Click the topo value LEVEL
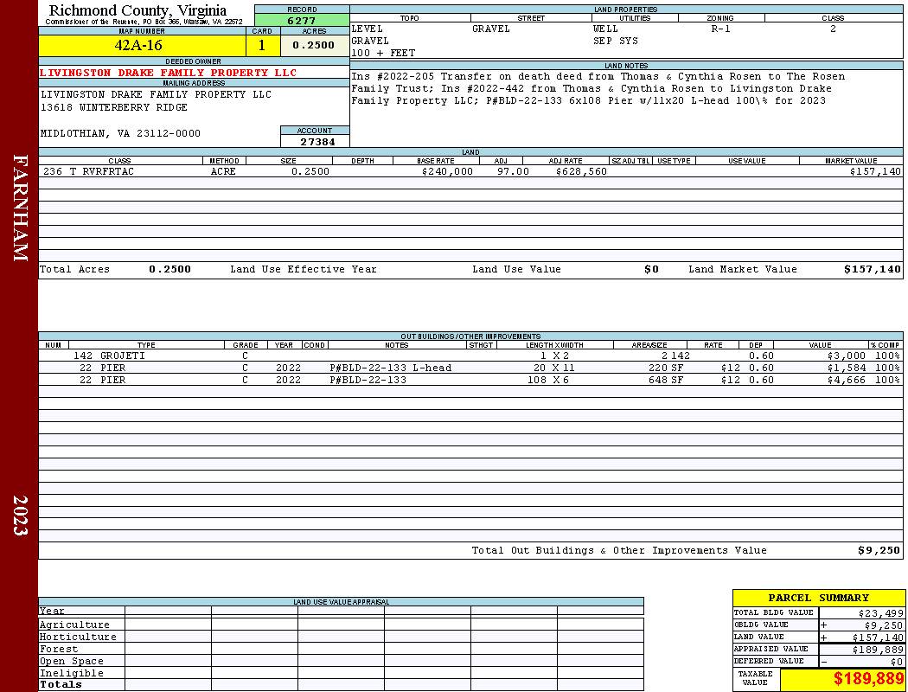The height and width of the screenshot is (692, 908). click(x=367, y=29)
